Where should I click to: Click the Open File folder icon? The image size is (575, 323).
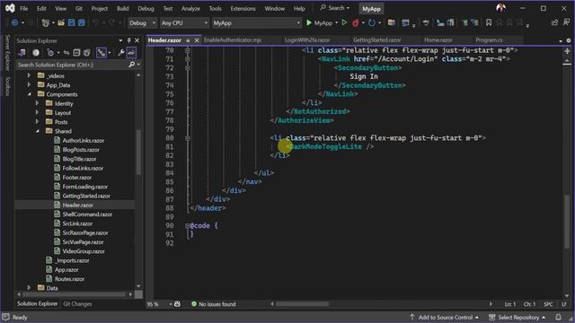pos(61,23)
